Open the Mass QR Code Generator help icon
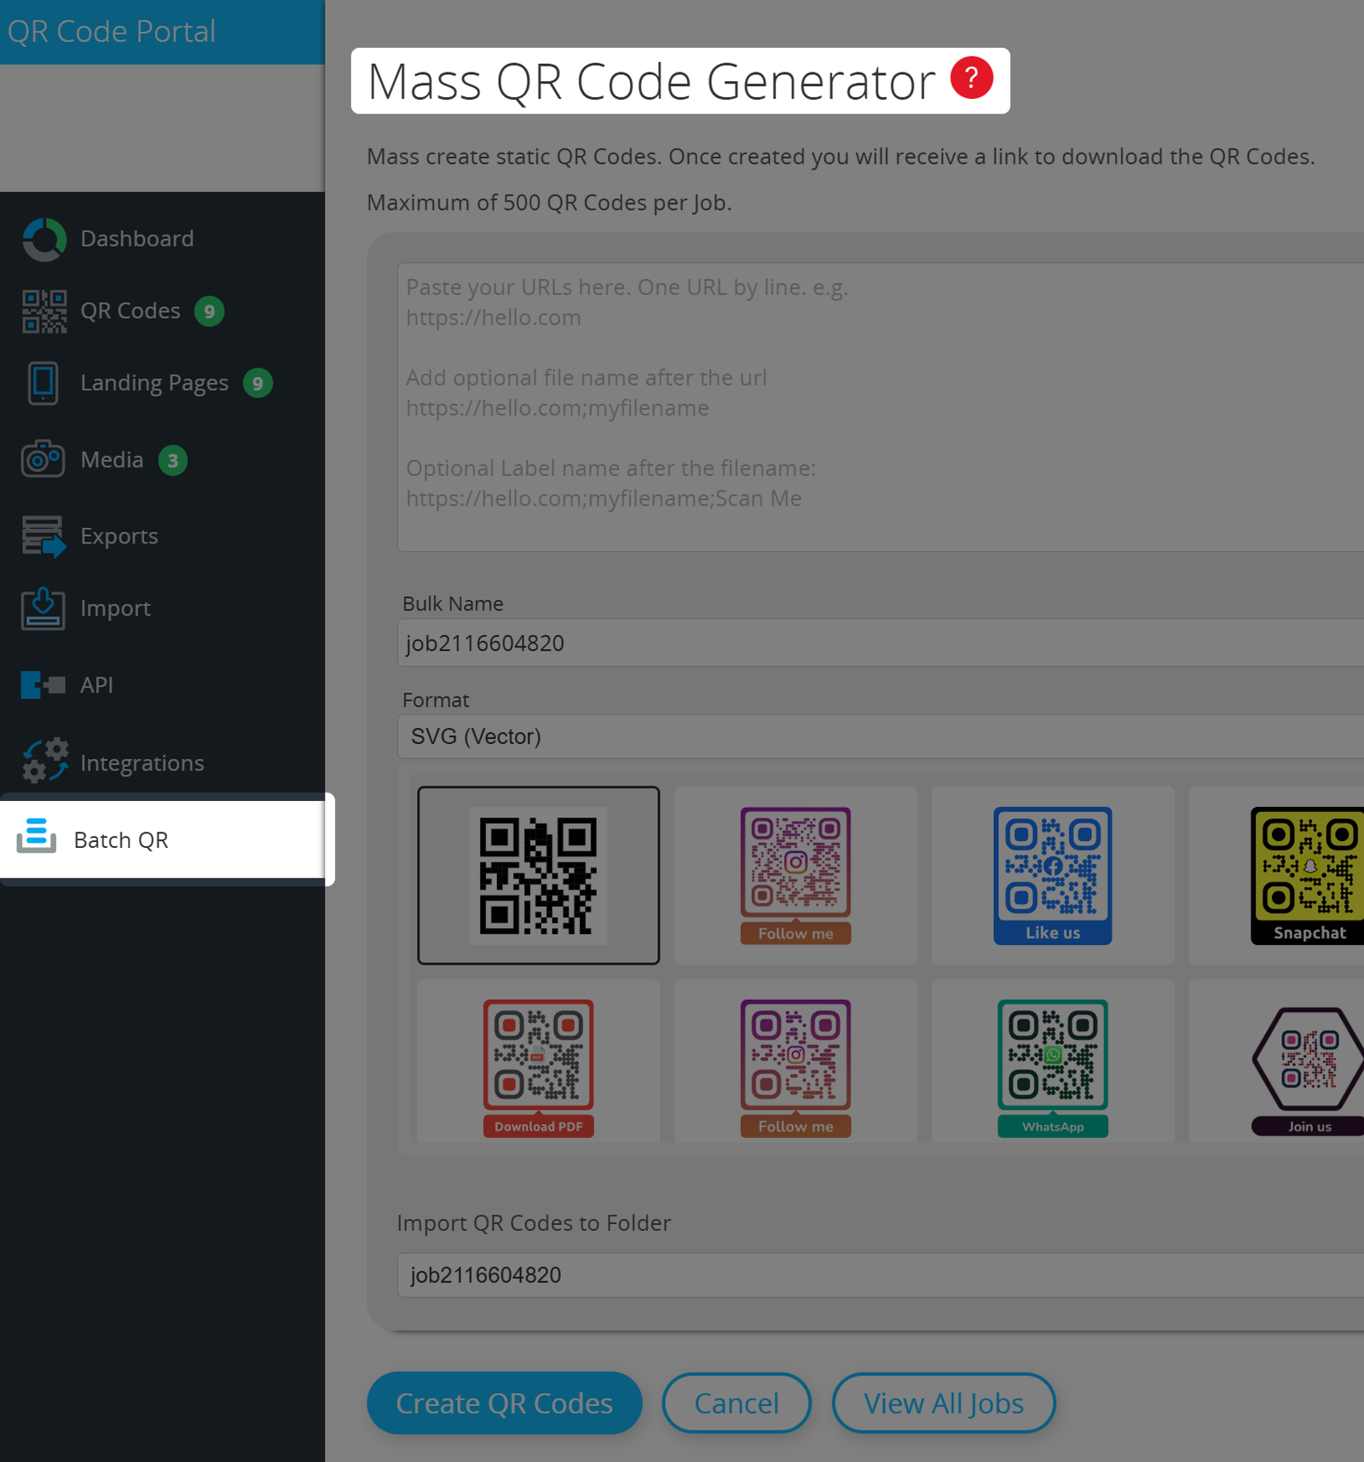Viewport: 1364px width, 1462px height. point(970,78)
